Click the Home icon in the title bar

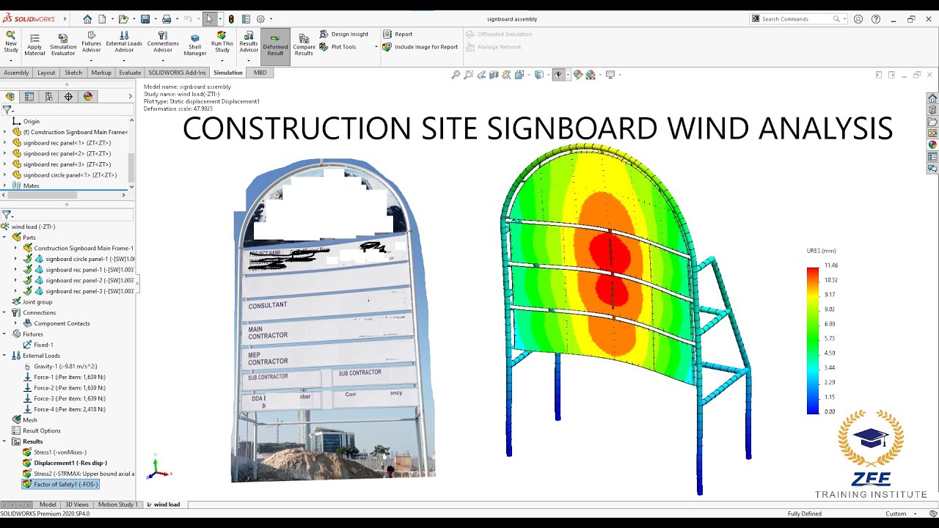point(87,19)
